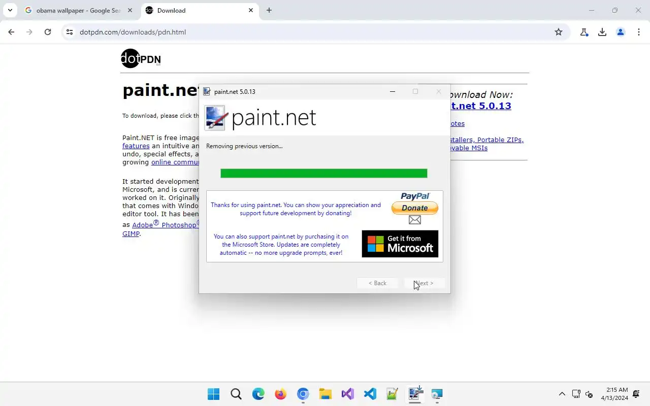Close the Download tab
This screenshot has height=406, width=650.
pos(251,10)
